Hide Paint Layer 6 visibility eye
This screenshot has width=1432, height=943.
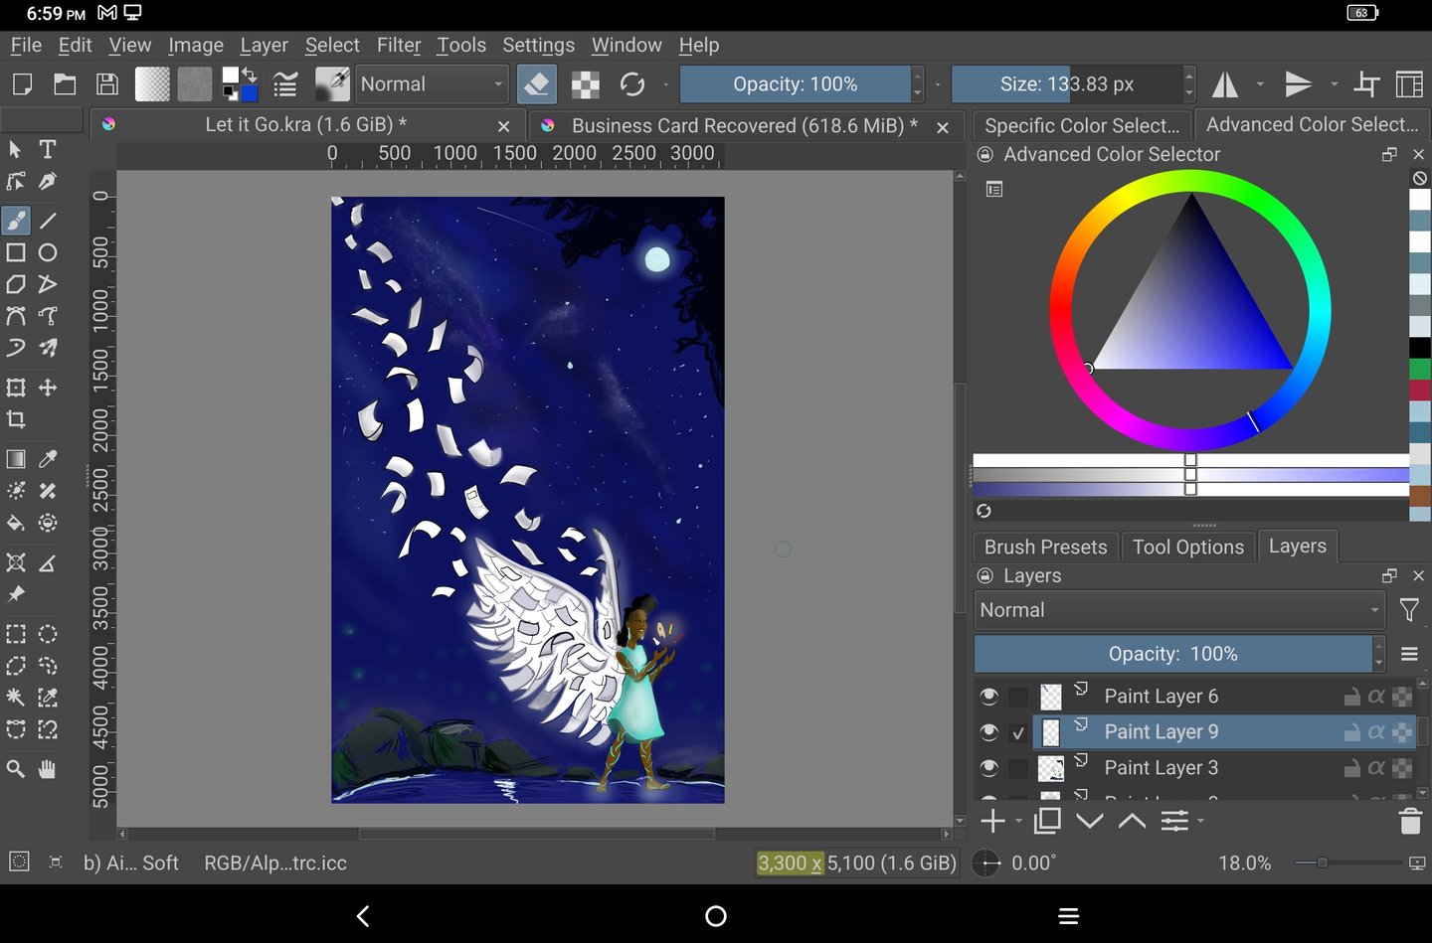(x=988, y=697)
